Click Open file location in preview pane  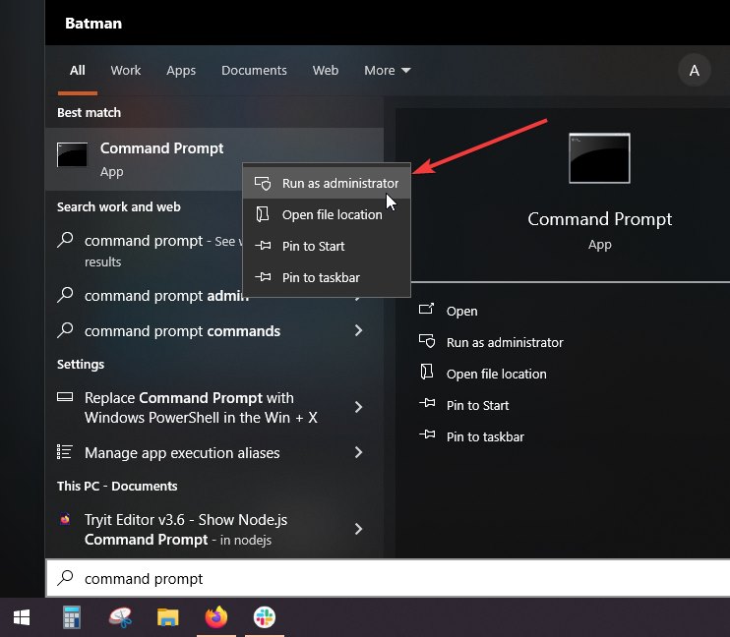[496, 374]
